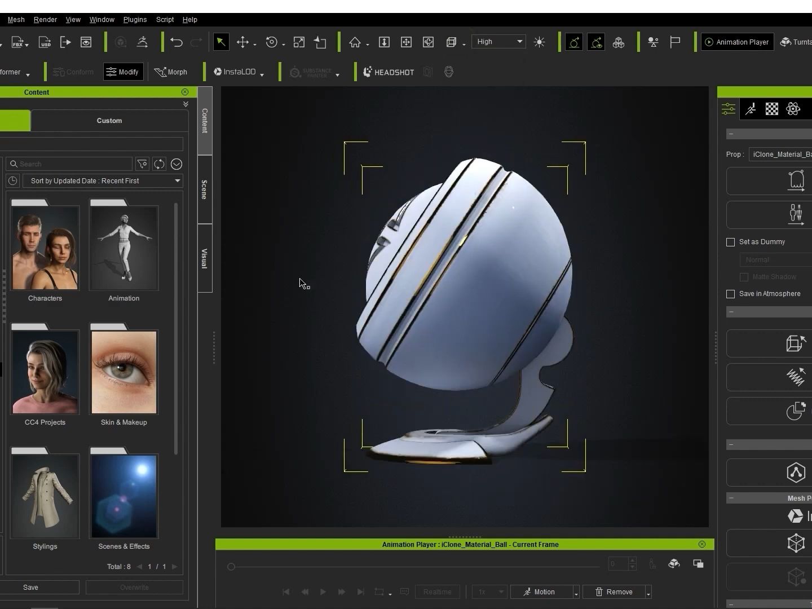Open the Headshot plugin
Screen dimensions: 812x609
pyautogui.click(x=389, y=72)
